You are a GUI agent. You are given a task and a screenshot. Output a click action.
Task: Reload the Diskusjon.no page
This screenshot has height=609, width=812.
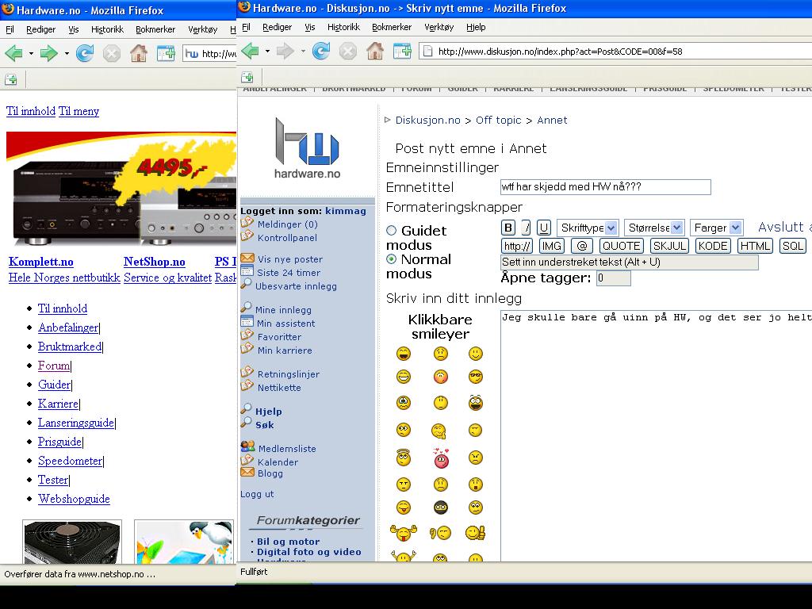320,52
